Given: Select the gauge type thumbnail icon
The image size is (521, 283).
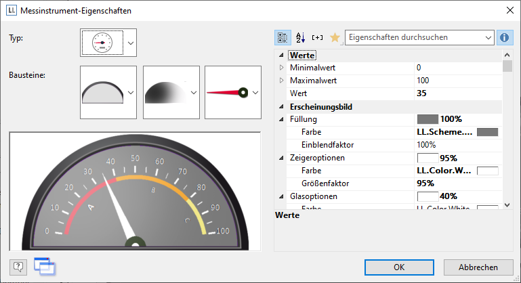Looking at the screenshot, I should click(102, 43).
